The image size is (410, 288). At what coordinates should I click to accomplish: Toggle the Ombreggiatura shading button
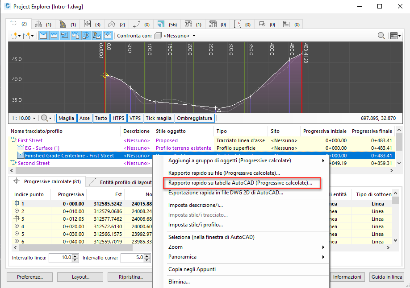pyautogui.click(x=195, y=118)
